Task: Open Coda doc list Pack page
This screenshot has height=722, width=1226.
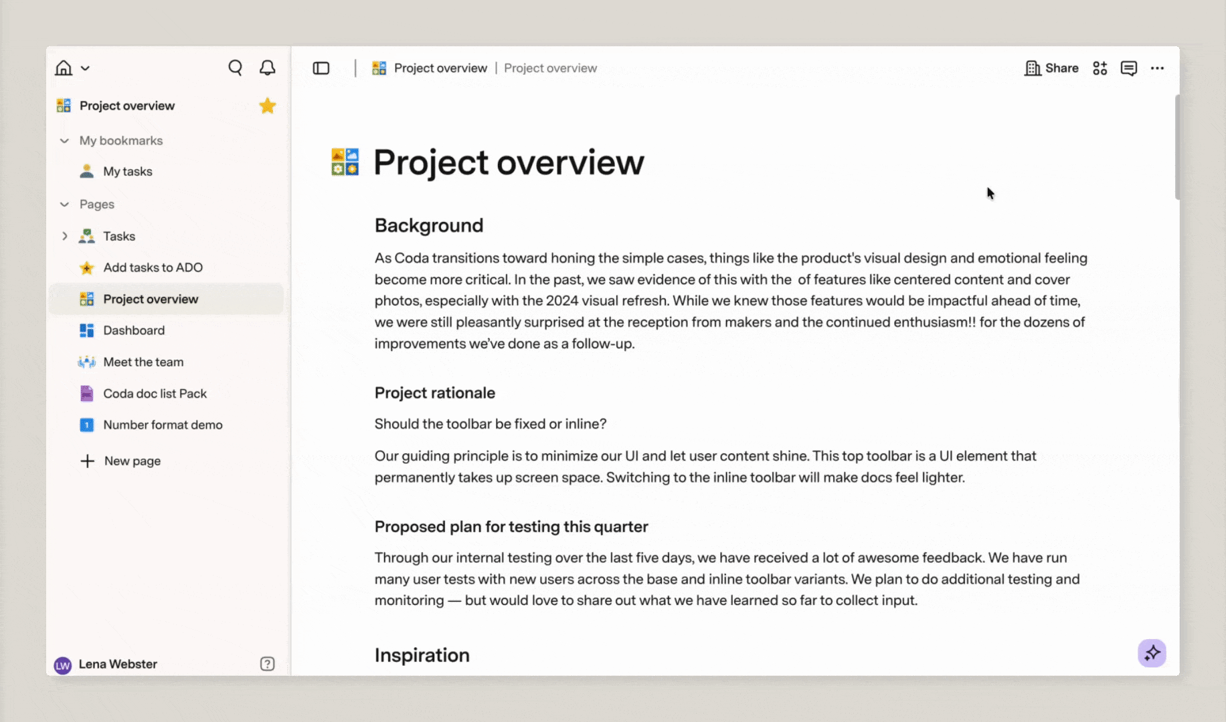Action: pos(155,394)
